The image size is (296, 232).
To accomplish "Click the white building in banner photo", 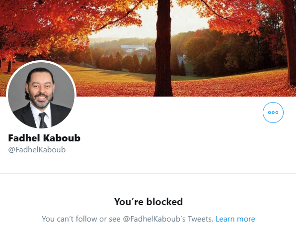I will (137, 49).
